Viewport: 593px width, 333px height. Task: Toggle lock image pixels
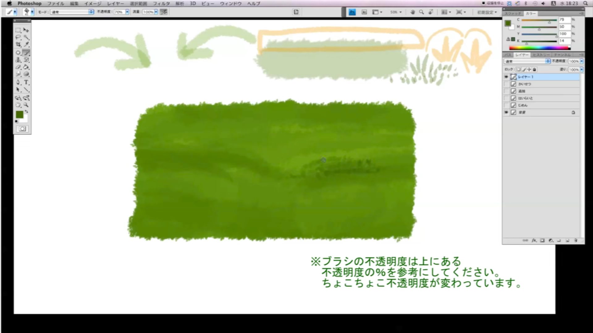[x=524, y=69]
